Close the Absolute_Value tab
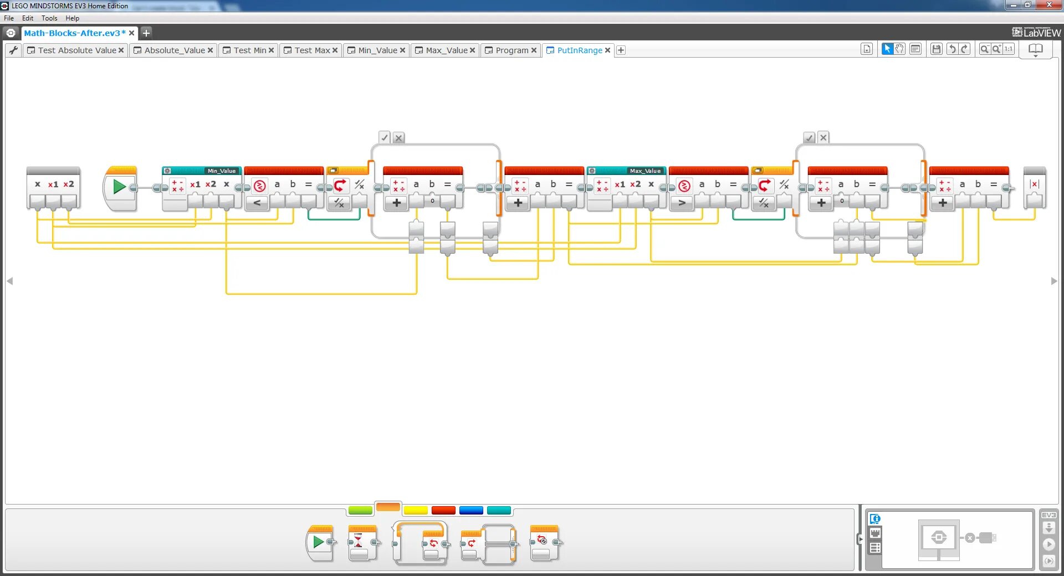The height and width of the screenshot is (576, 1064). pyautogui.click(x=210, y=50)
